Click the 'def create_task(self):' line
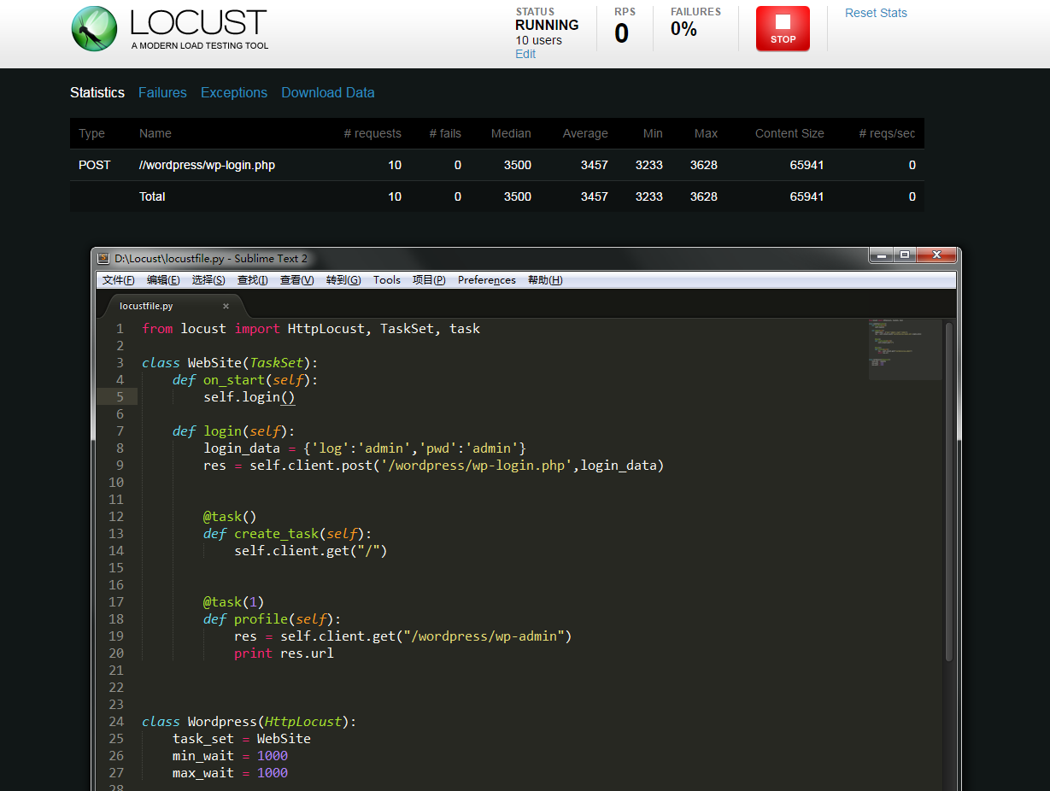Screen dimensions: 1050x791 [x=288, y=533]
